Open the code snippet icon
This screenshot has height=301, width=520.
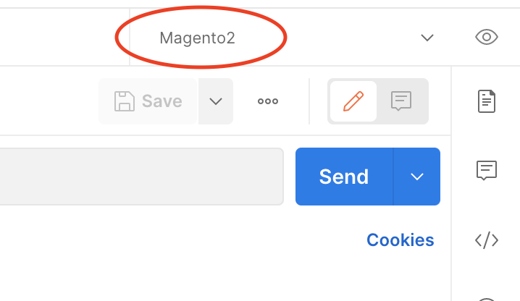tap(487, 240)
